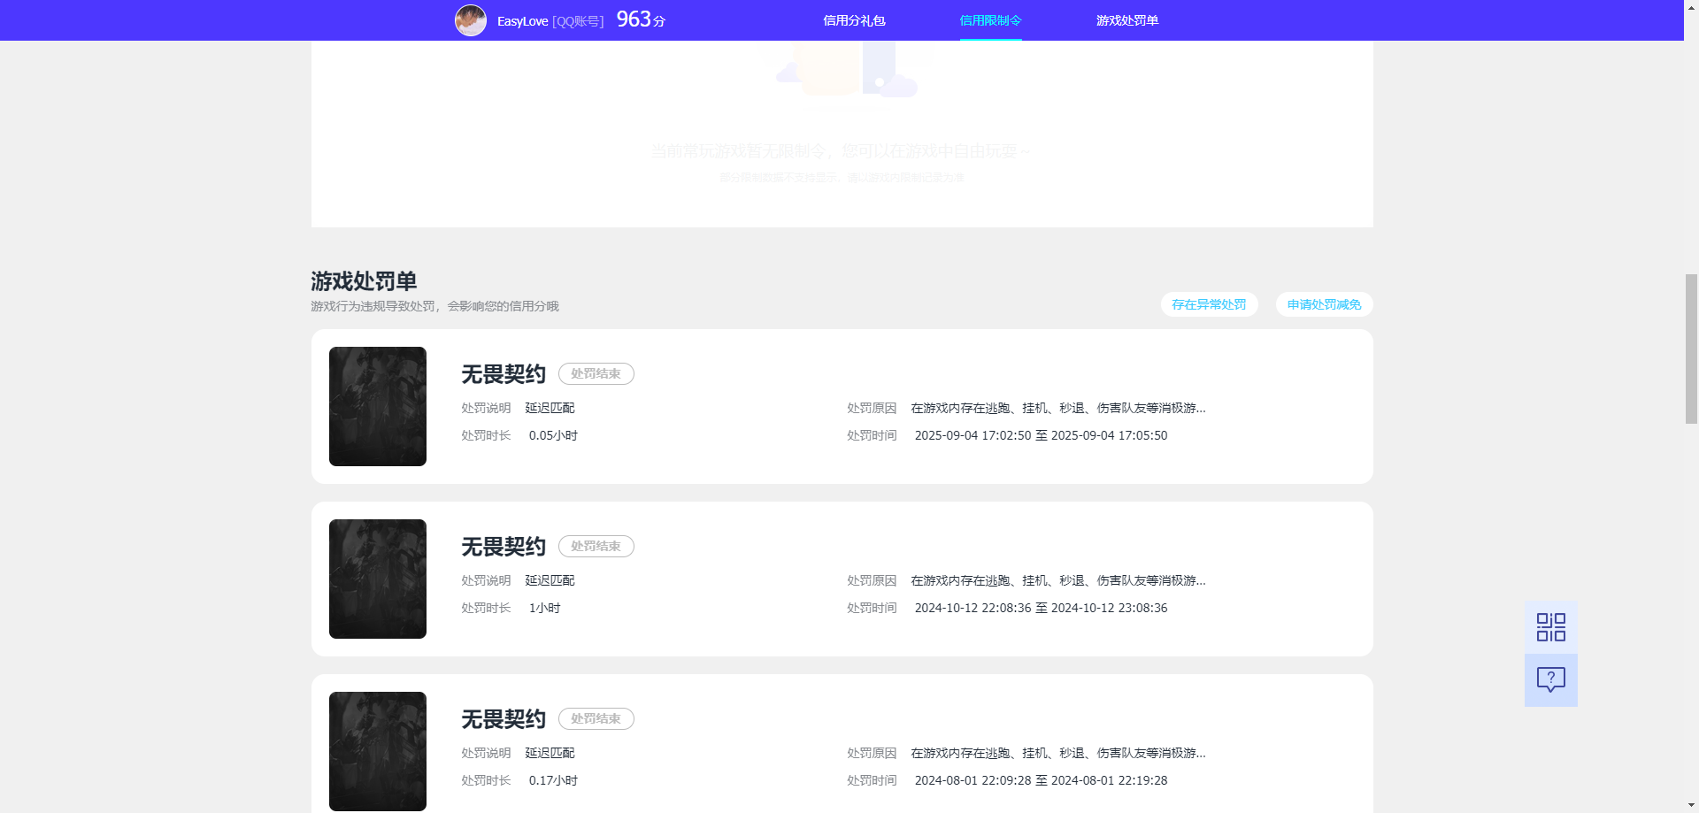
Task: Click the second 无畏契约 game thumbnail
Action: (377, 578)
